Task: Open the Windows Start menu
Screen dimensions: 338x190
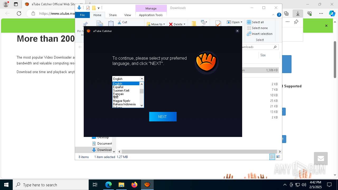Action: point(6,185)
